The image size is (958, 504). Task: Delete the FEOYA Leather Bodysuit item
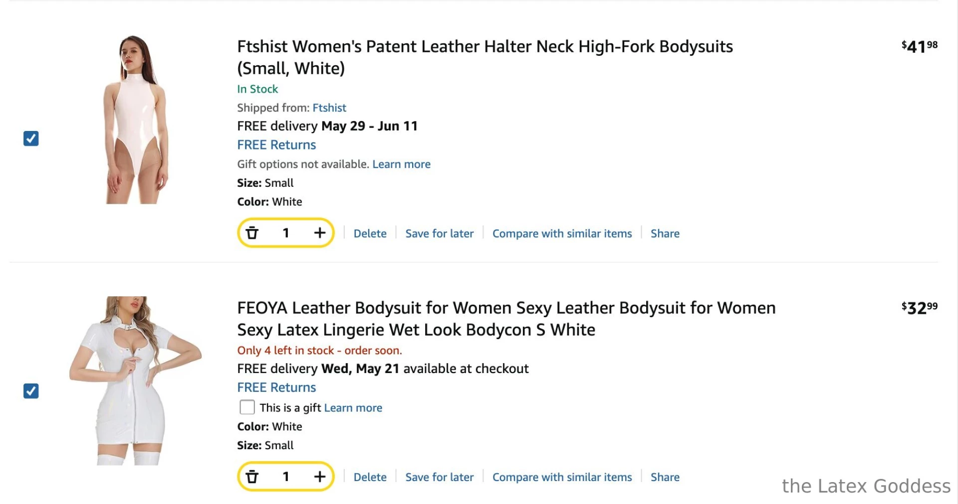coord(370,477)
